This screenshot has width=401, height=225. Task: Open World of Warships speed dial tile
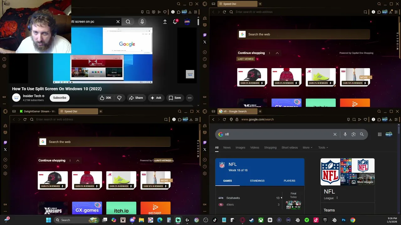[x=53, y=208]
